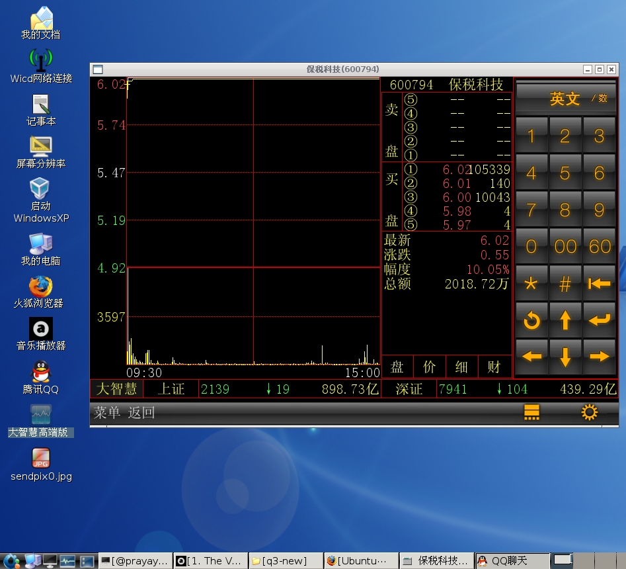Click keypad digit 9
Screen dimensions: 626x569
599,209
